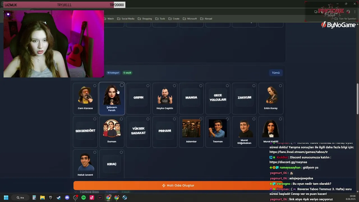The image size is (359, 202).
Task: Open the Abroad bookmarks folder
Action: click(206, 19)
